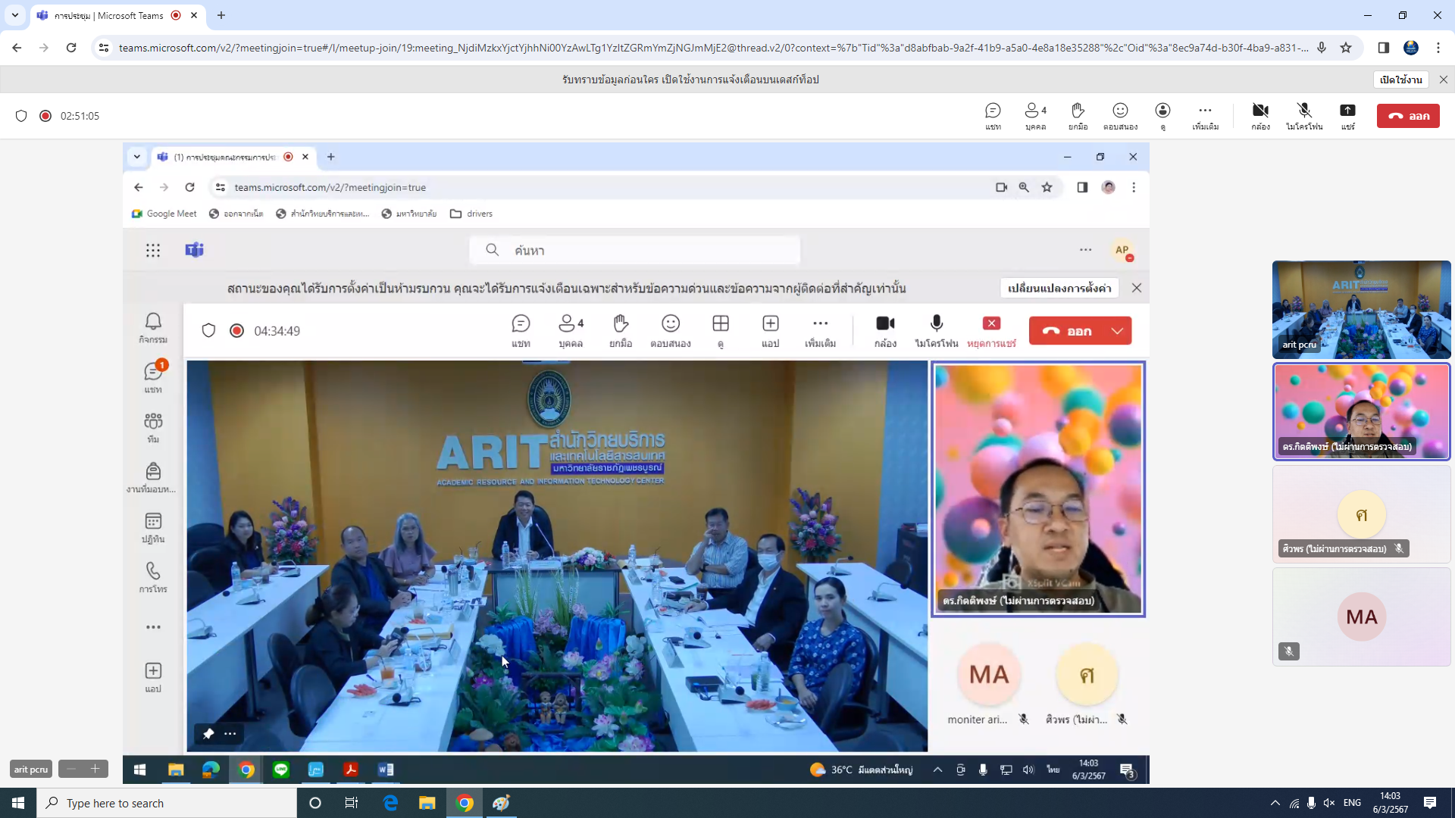Open Activity bell in Teams sidebar
This screenshot has height=818, width=1455.
click(x=153, y=328)
